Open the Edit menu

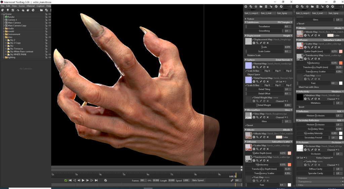pos(8,6)
